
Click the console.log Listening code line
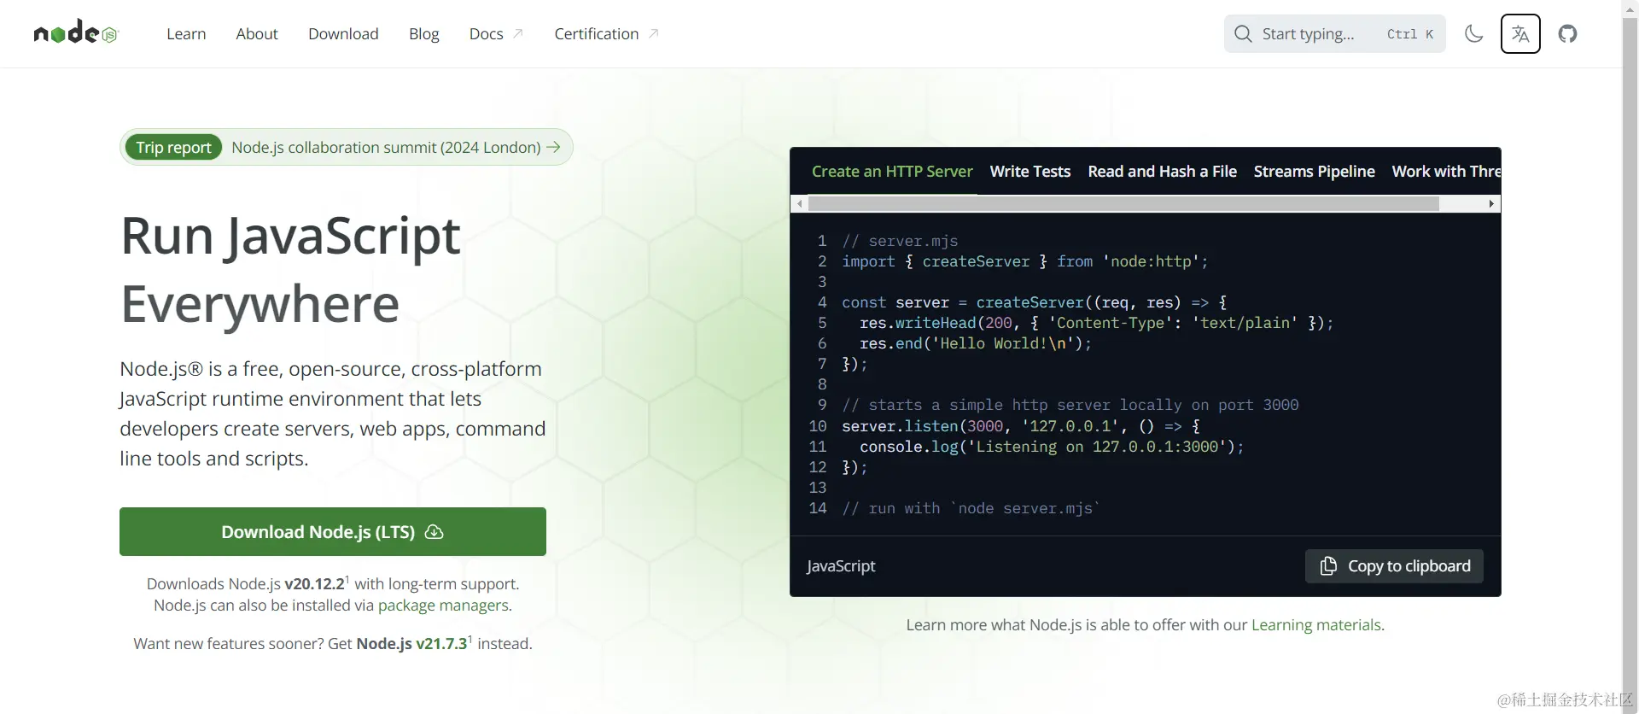click(1052, 447)
